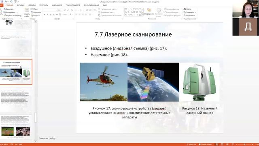Switch to ПОКАЗ СЛАЙДОВ ribbon tab

coord(73,5)
